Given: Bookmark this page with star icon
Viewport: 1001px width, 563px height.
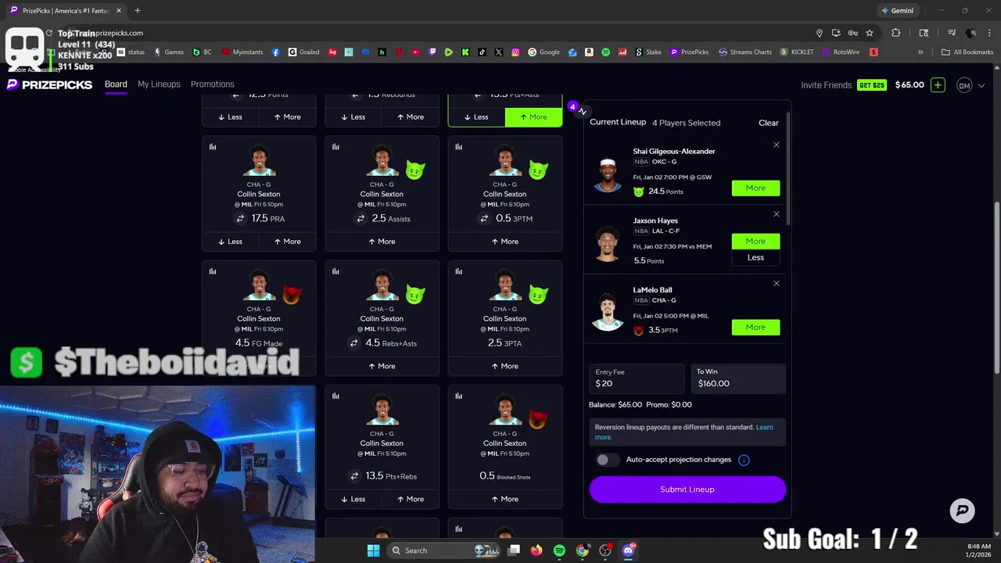Looking at the screenshot, I should point(869,33).
